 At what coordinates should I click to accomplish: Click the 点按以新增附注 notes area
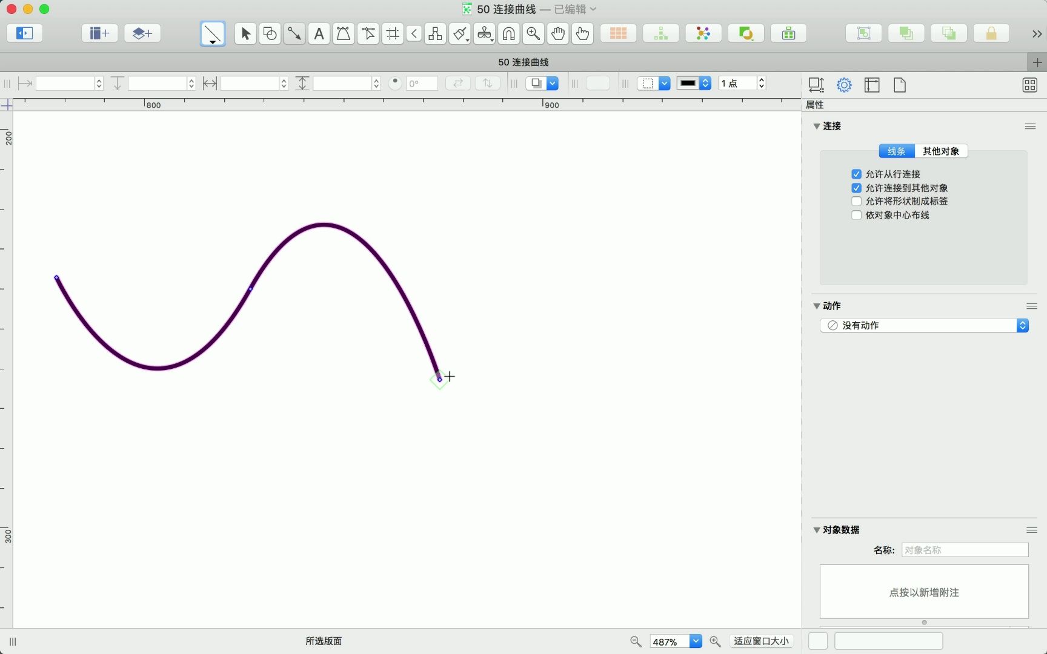(x=924, y=592)
